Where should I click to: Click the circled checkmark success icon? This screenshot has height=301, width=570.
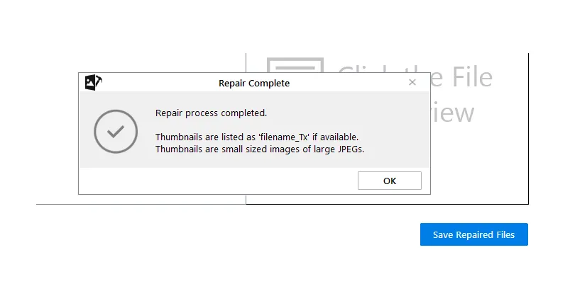(x=116, y=131)
